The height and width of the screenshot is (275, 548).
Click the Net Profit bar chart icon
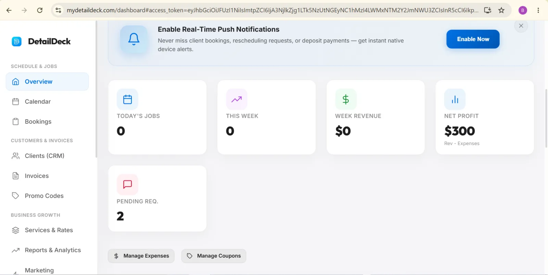(x=455, y=99)
